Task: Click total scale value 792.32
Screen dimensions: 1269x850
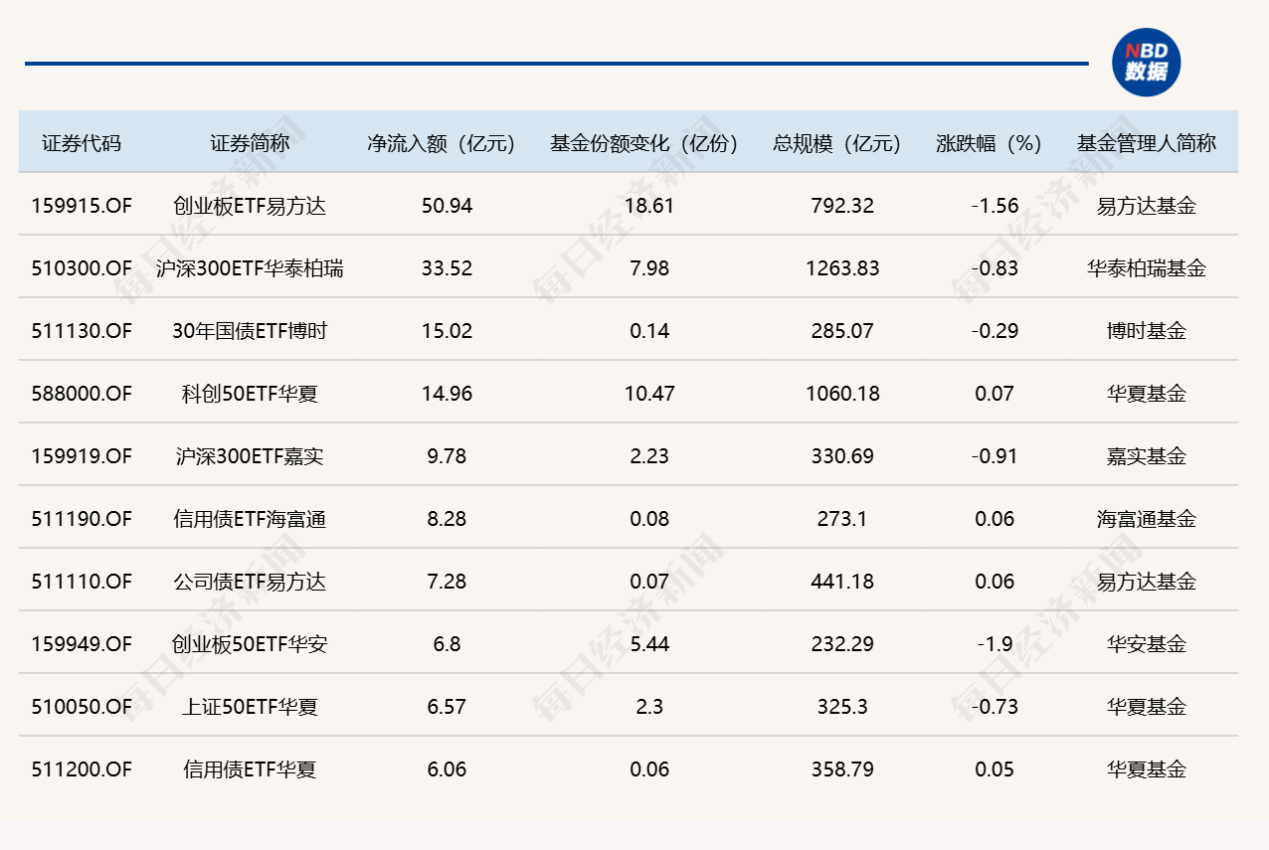Action: coord(842,206)
